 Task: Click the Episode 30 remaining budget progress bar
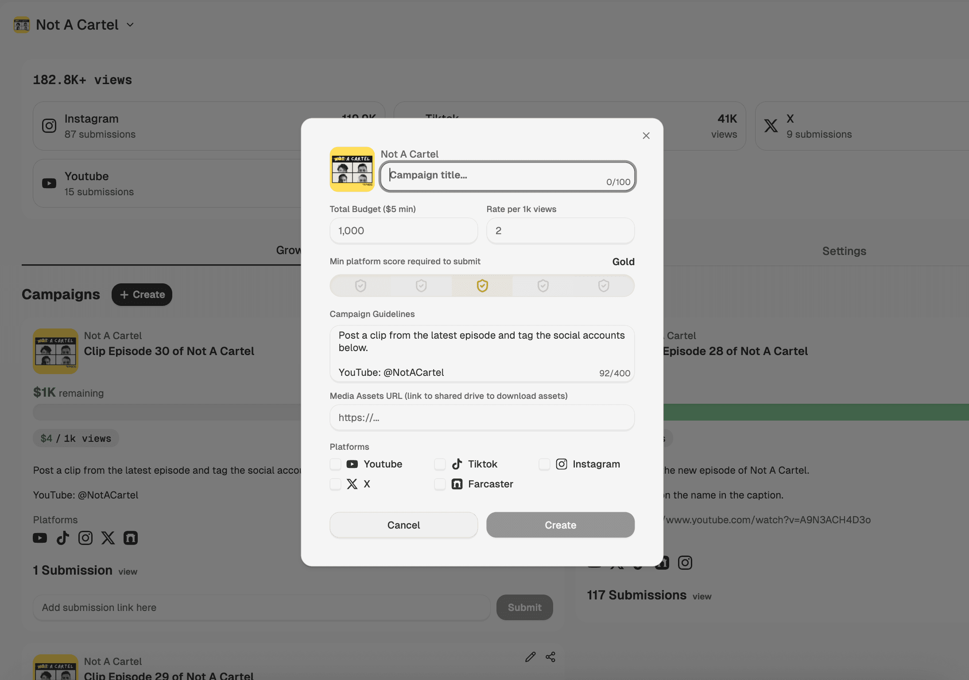(167, 412)
